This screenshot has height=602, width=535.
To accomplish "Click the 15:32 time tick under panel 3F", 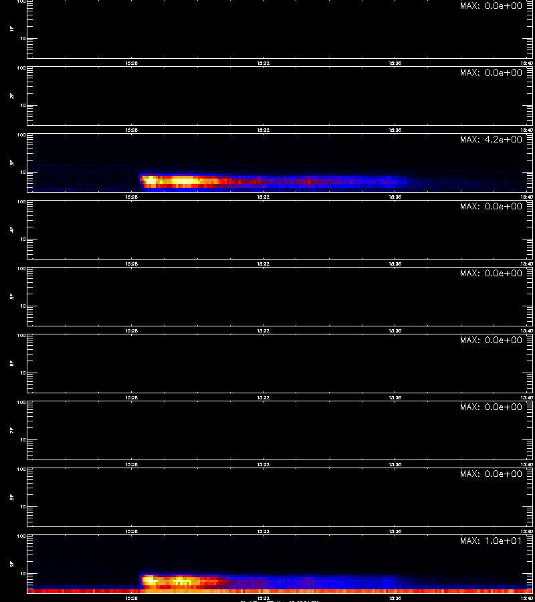I will (263, 197).
